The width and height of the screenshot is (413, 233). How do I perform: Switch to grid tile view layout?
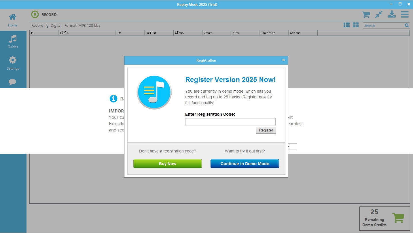click(x=356, y=25)
